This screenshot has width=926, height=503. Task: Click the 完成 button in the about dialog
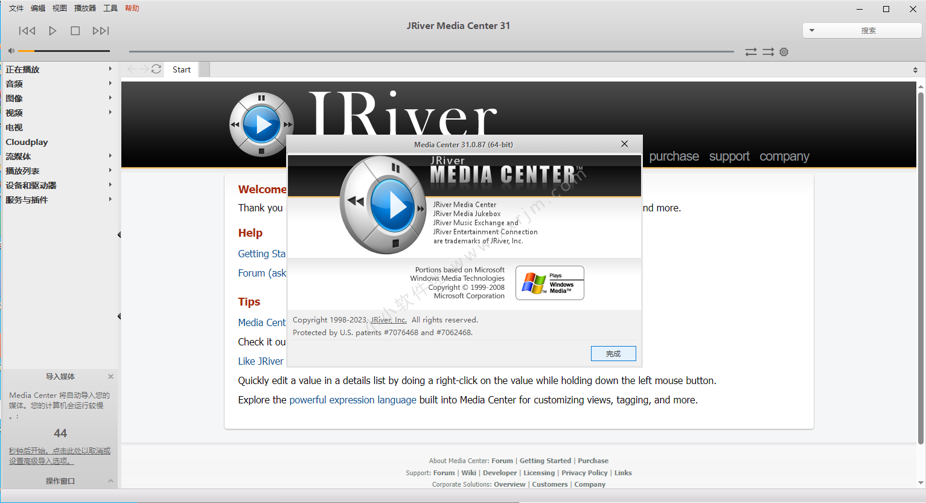click(613, 353)
